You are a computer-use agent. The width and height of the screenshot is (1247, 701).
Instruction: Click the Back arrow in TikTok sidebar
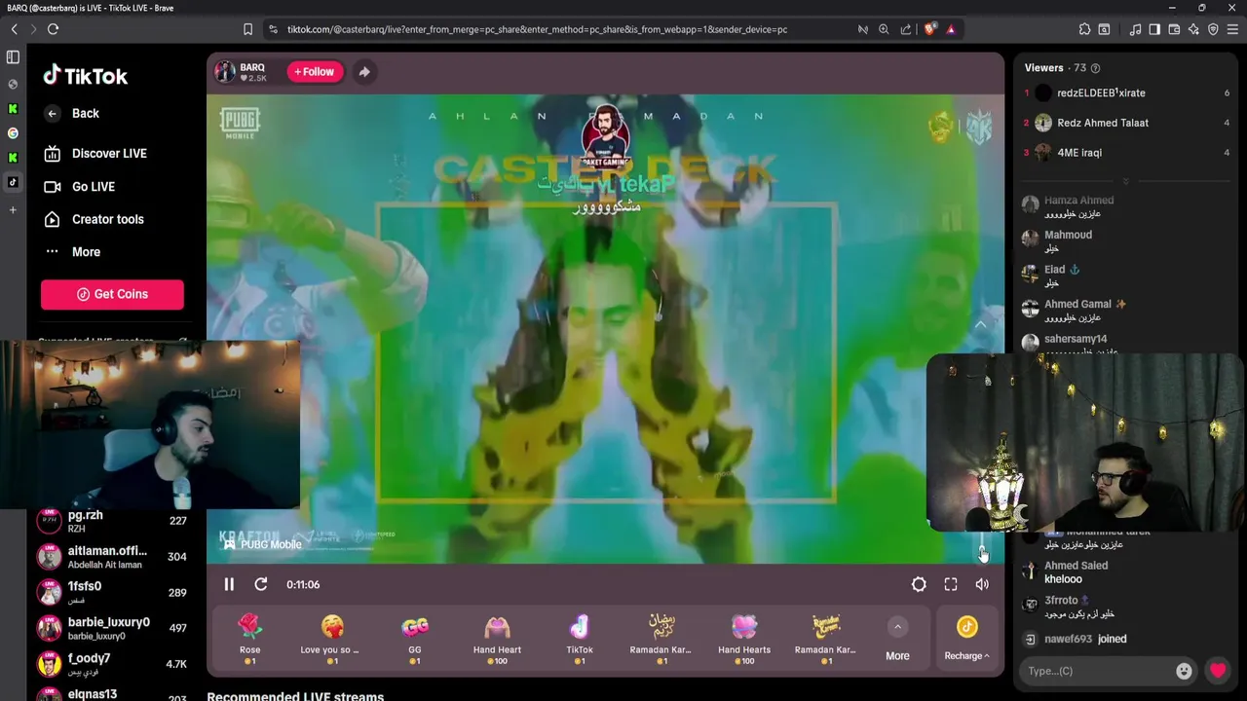[x=53, y=114]
